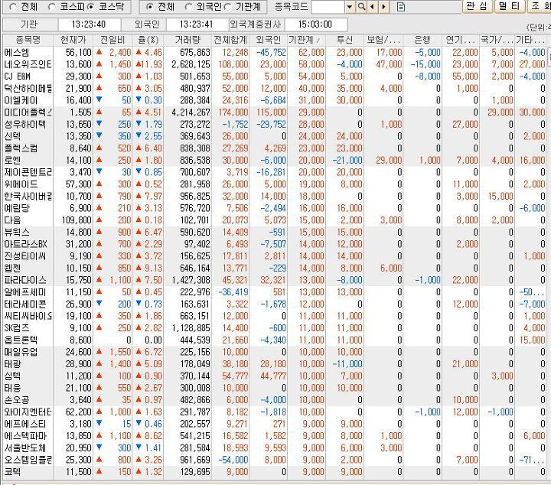The width and height of the screenshot is (551, 485).
Task: Sort by the 투신 column header
Action: coord(344,40)
